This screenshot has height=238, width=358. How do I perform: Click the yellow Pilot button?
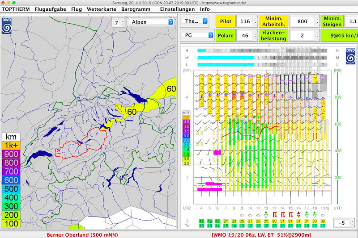point(226,21)
